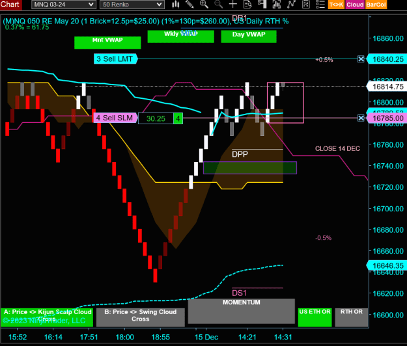Click the 0.37% = 61.75 readout

[x=27, y=27]
